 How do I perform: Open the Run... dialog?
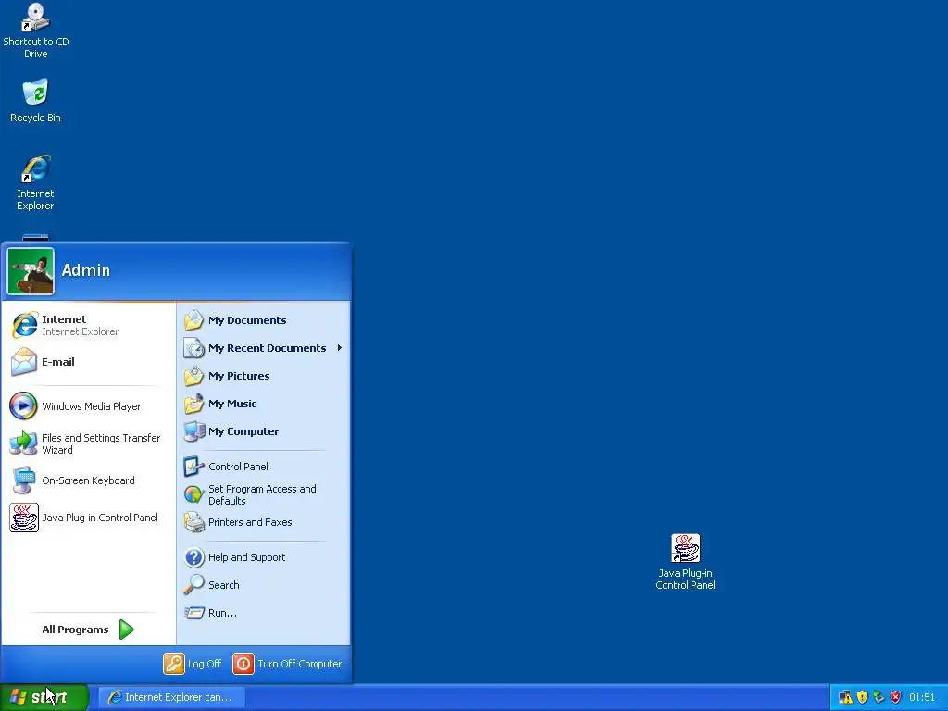[263, 613]
